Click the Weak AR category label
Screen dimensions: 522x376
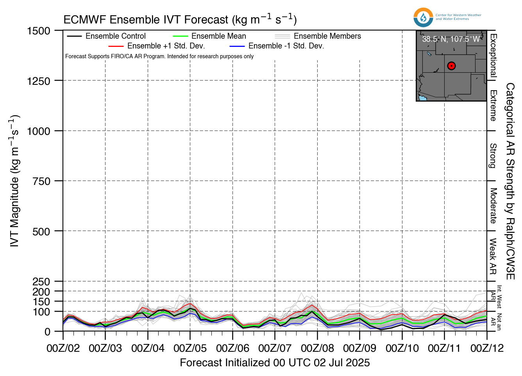click(493, 256)
